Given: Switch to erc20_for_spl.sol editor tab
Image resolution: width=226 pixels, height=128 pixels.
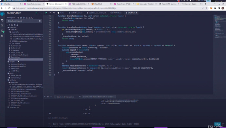Looking at the screenshot, I should (x=75, y=13).
